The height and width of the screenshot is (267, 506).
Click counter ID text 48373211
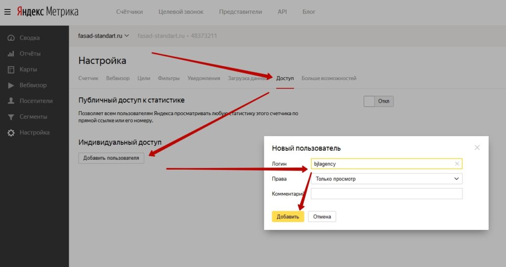[204, 36]
